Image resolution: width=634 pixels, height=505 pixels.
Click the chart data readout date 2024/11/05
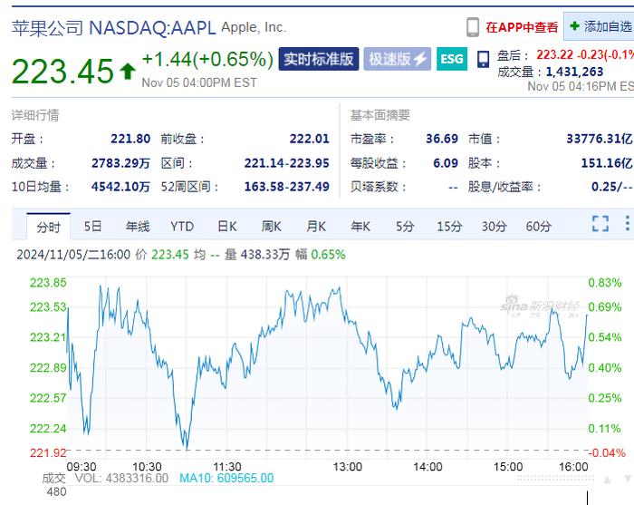52,255
